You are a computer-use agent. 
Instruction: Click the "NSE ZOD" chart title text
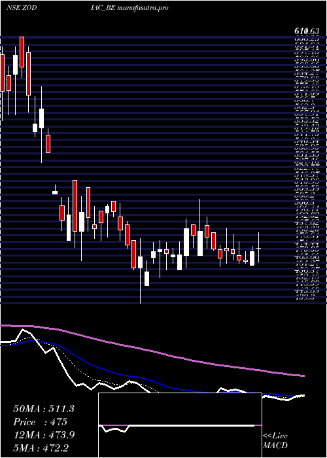[22, 8]
